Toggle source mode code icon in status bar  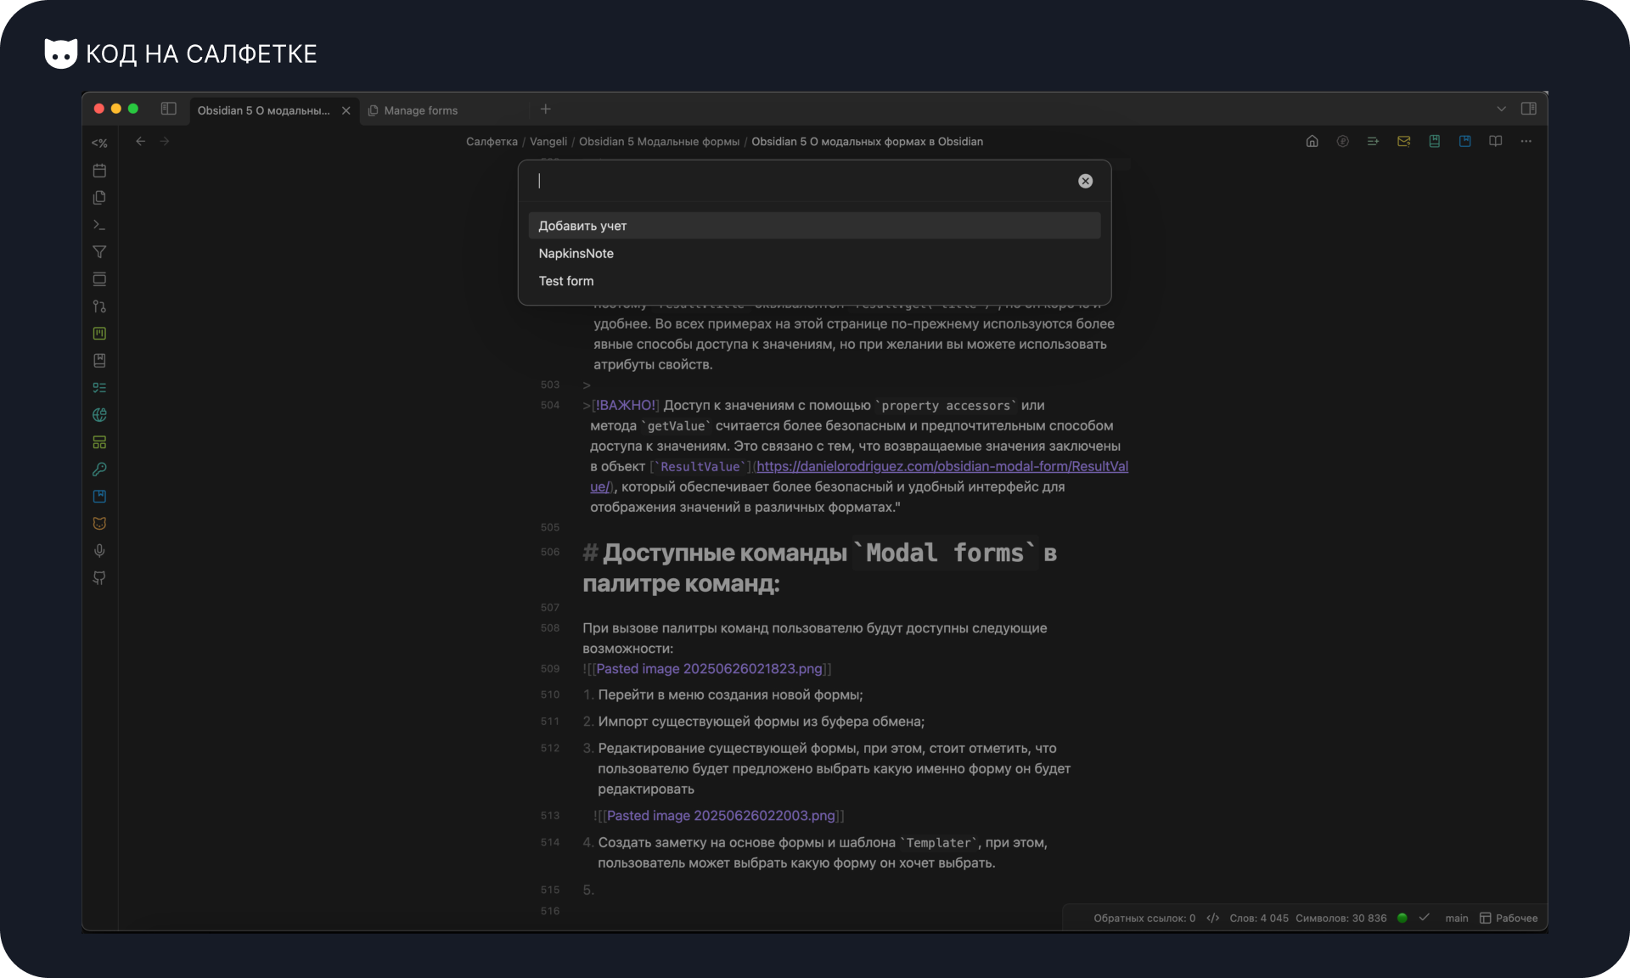(x=1212, y=919)
